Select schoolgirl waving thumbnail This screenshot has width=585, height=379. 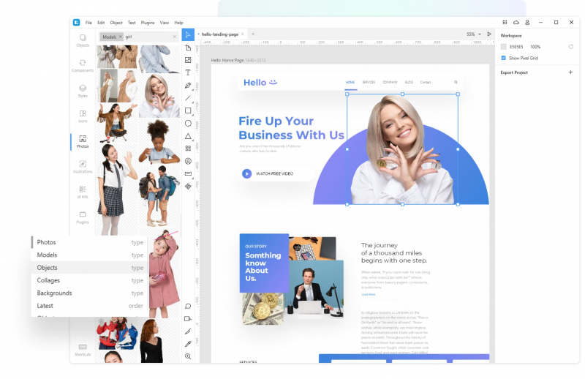click(116, 189)
